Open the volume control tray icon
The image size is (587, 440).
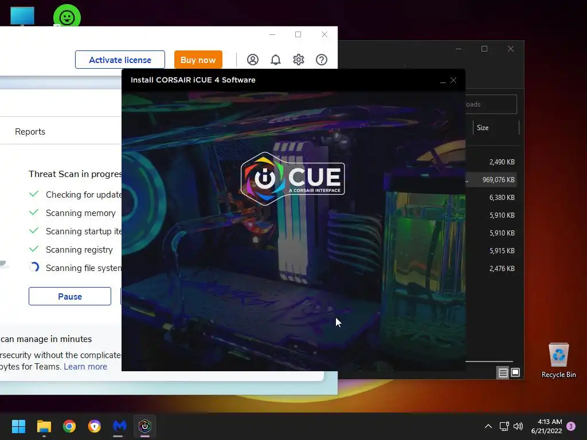[x=518, y=426]
